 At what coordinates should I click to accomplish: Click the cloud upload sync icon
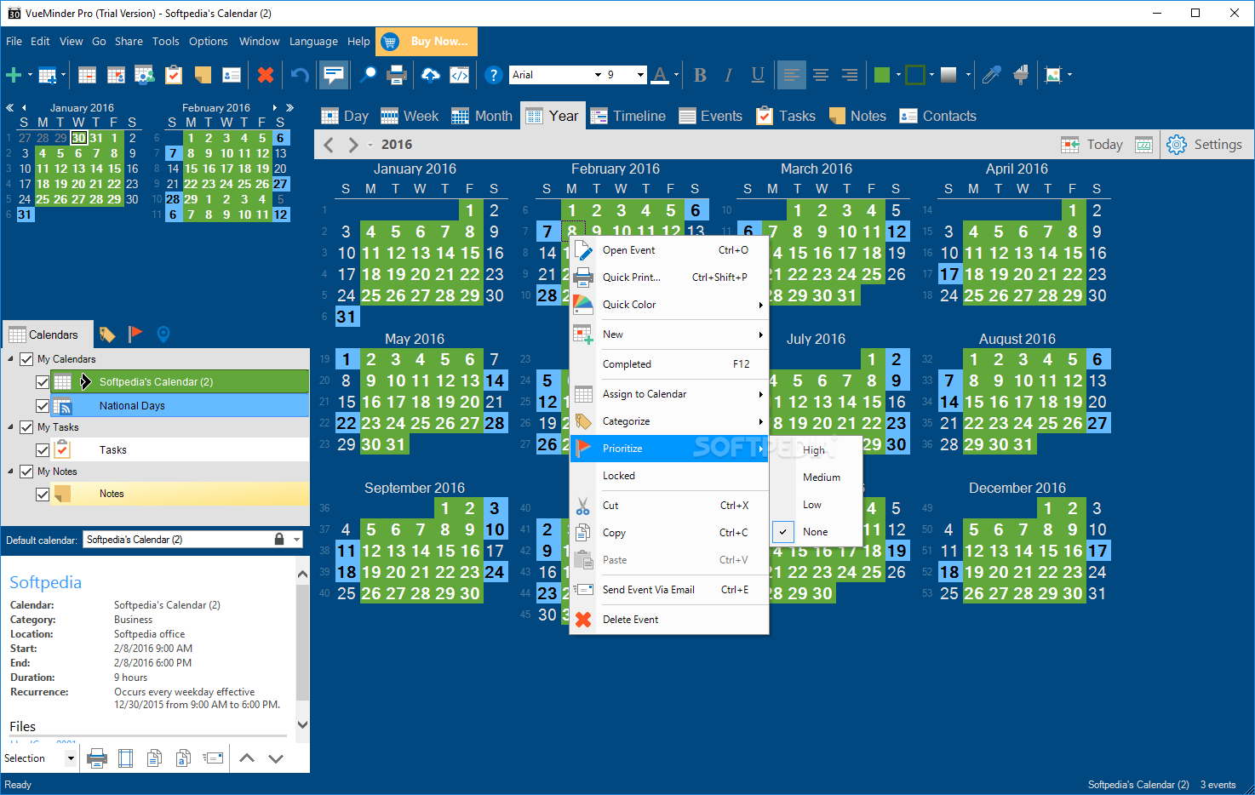[431, 75]
